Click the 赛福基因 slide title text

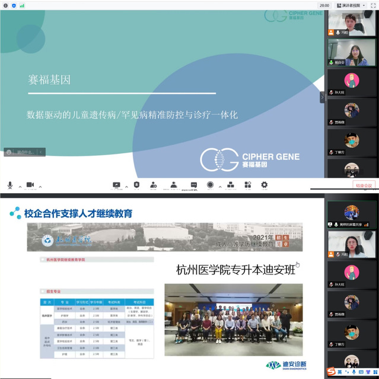(x=49, y=80)
